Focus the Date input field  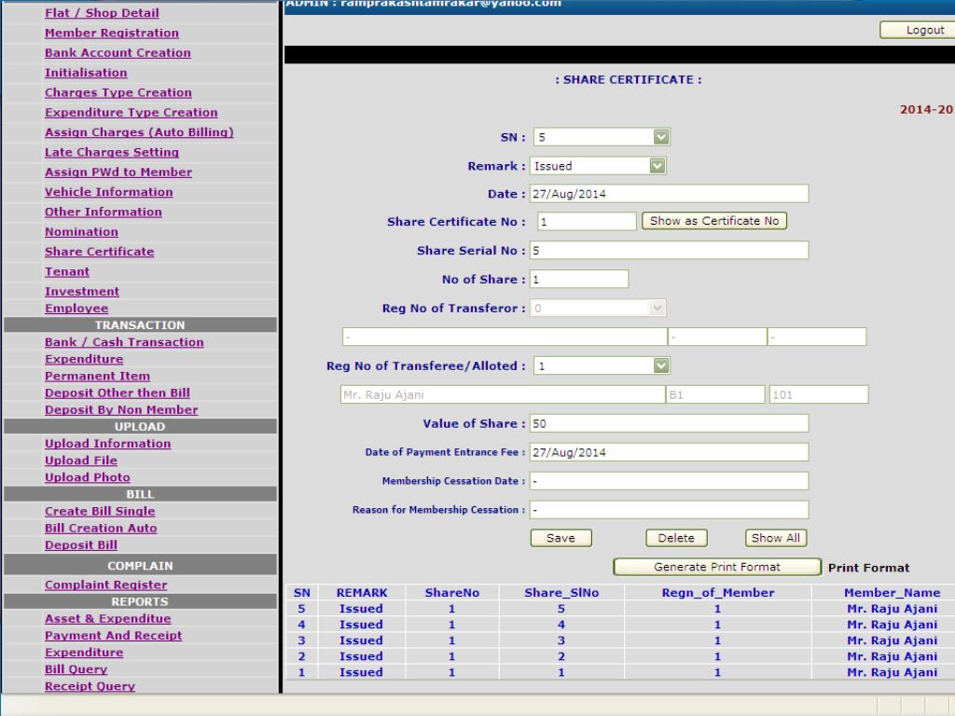point(669,194)
